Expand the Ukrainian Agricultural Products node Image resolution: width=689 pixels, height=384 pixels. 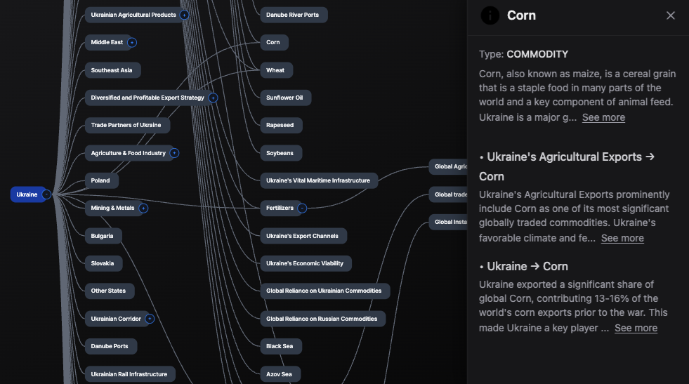(x=184, y=15)
